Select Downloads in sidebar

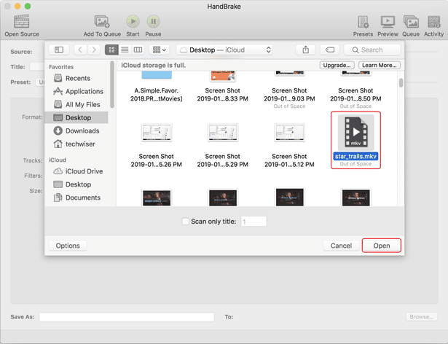point(77,130)
